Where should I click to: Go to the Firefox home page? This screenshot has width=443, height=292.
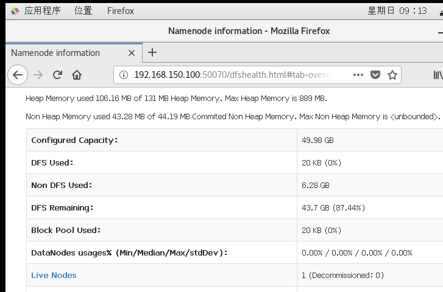77,75
